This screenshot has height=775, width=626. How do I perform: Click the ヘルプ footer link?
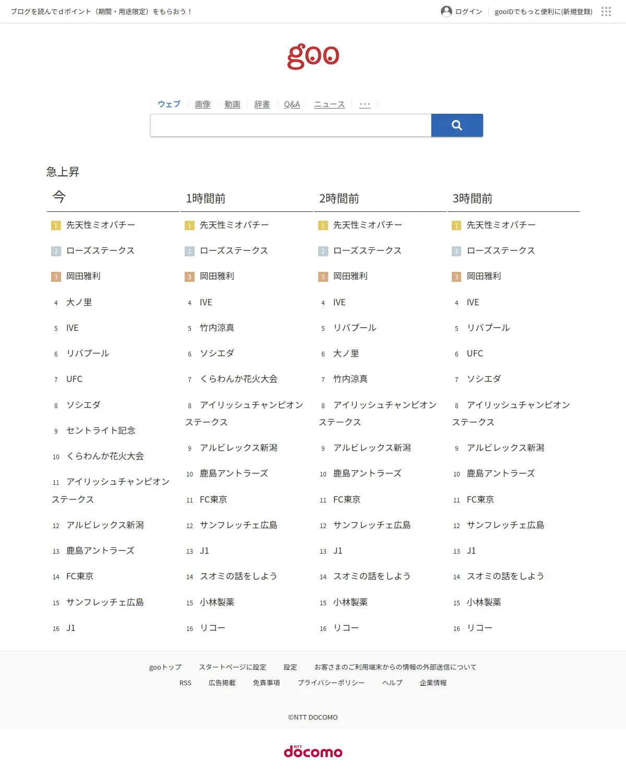point(392,683)
